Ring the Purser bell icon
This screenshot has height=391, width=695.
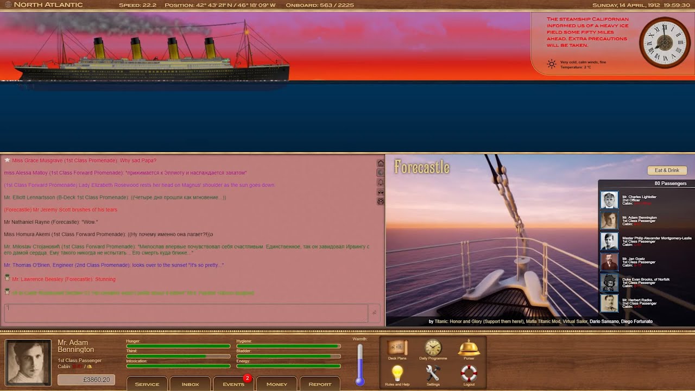point(469,348)
